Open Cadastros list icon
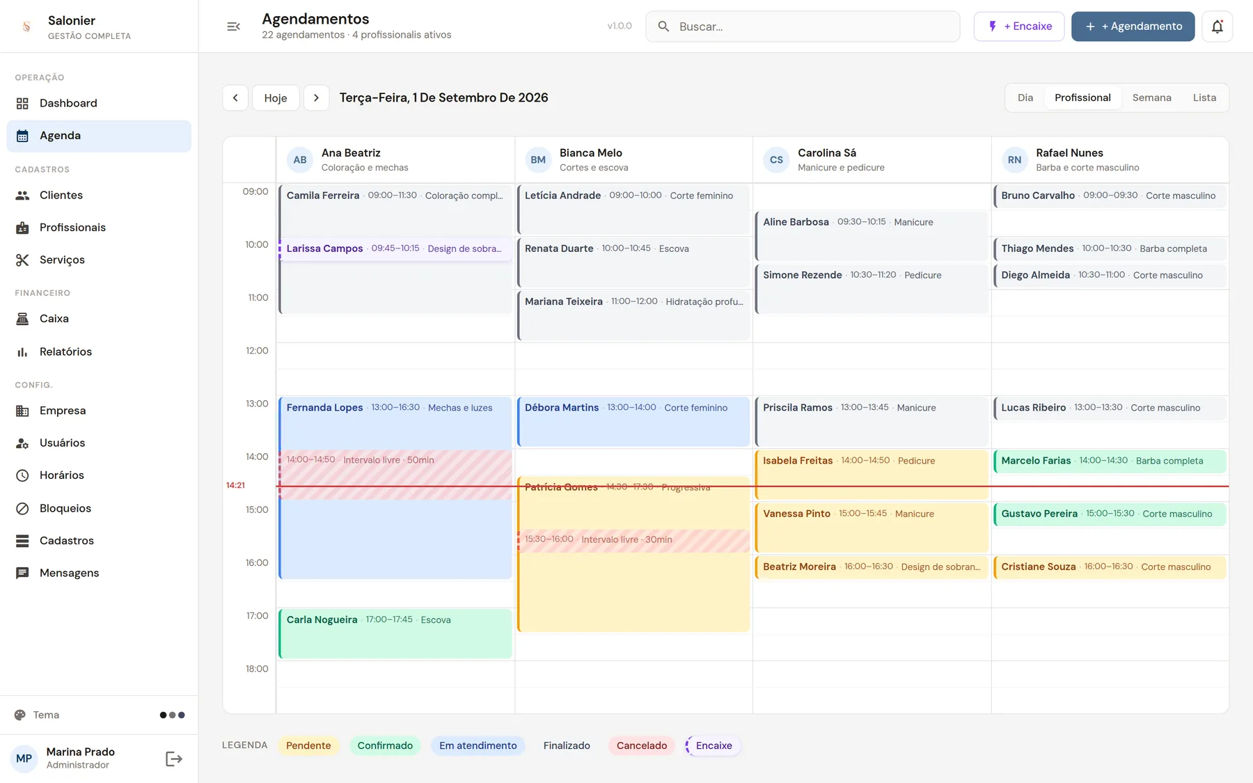This screenshot has height=783, width=1253. point(22,541)
